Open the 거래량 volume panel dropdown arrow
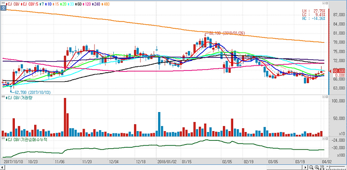Viewport: 347px width, 170px height. coord(323,97)
